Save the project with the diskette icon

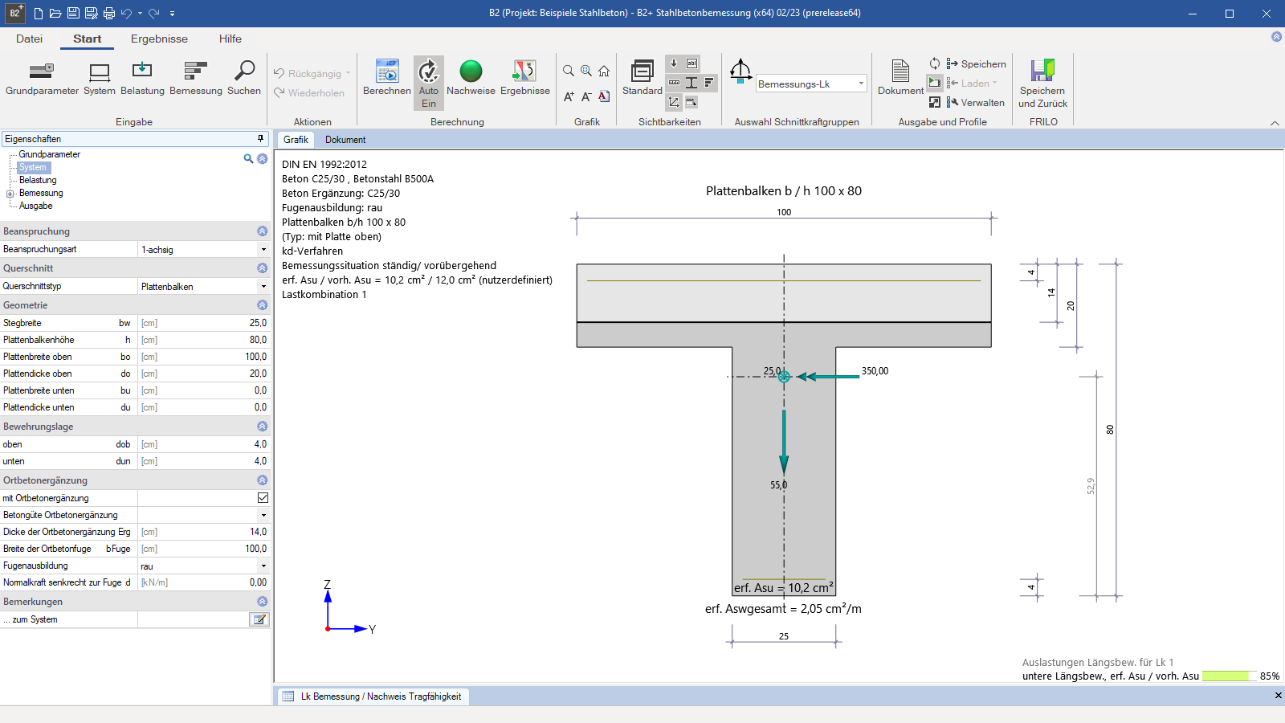pos(73,13)
